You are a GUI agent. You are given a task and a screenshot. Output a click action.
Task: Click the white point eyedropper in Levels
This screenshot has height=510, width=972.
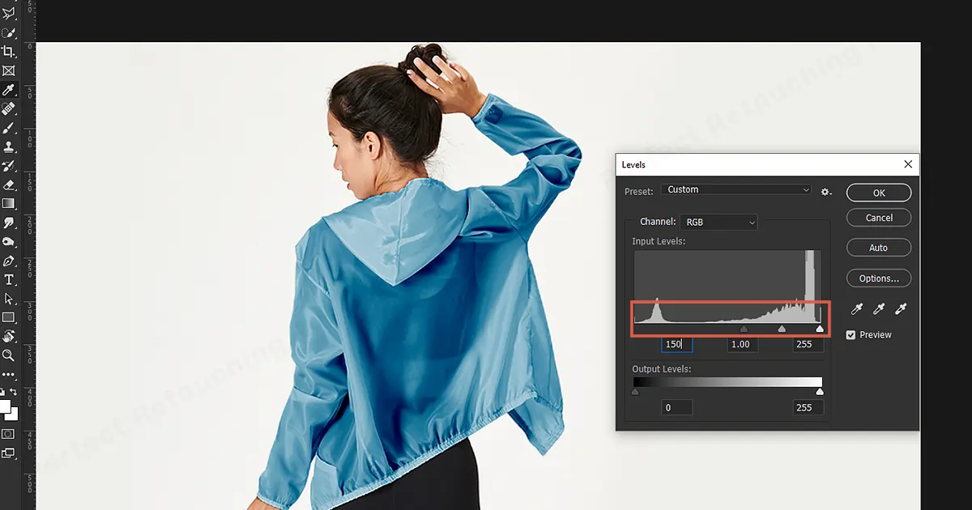click(x=901, y=308)
